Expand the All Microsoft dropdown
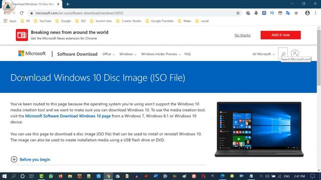 (263, 54)
